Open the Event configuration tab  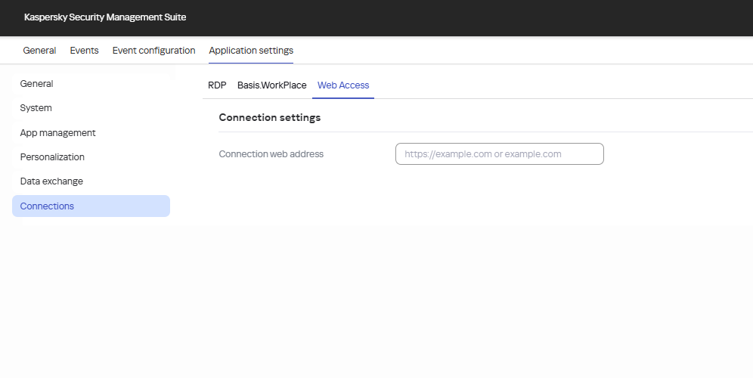(x=153, y=51)
